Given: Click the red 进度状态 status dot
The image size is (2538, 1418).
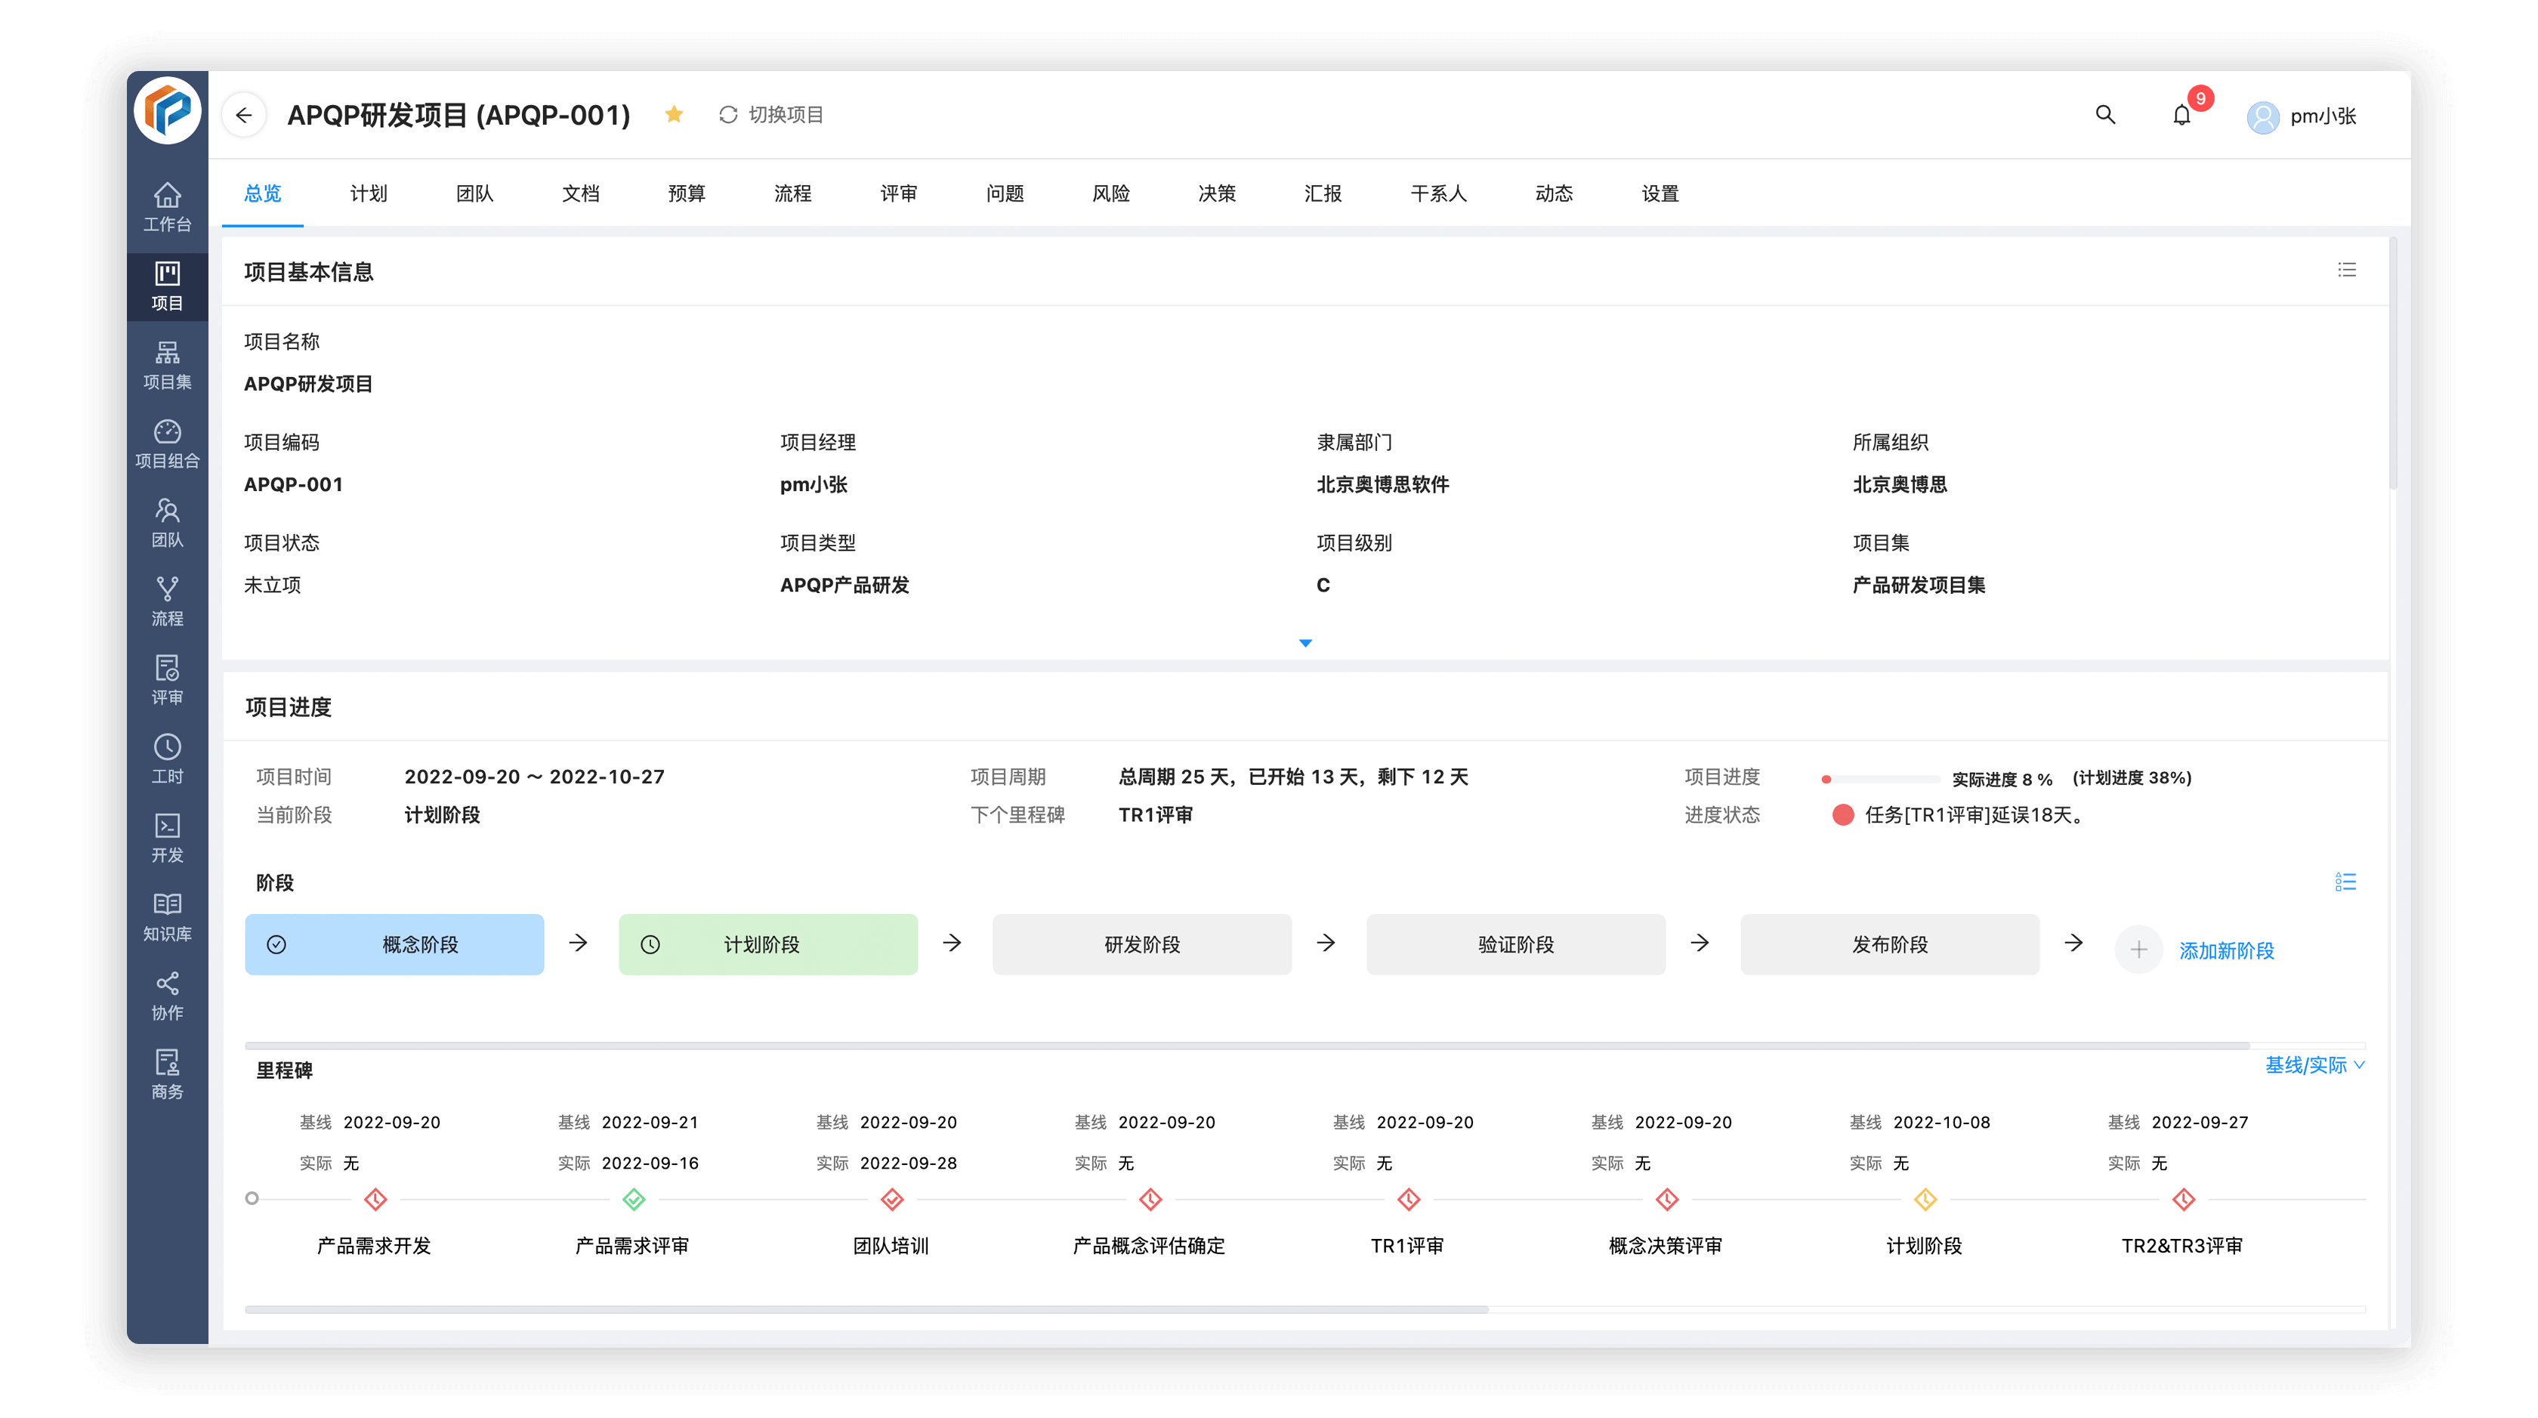Looking at the screenshot, I should click(x=1842, y=815).
